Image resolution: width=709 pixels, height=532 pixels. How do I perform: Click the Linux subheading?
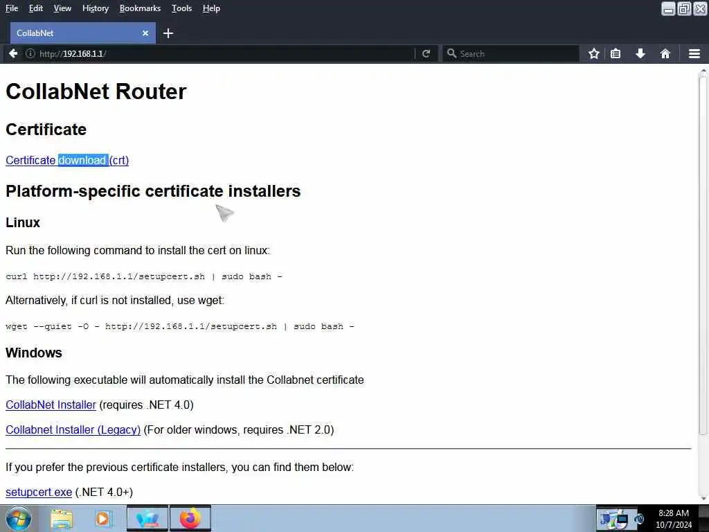click(23, 222)
